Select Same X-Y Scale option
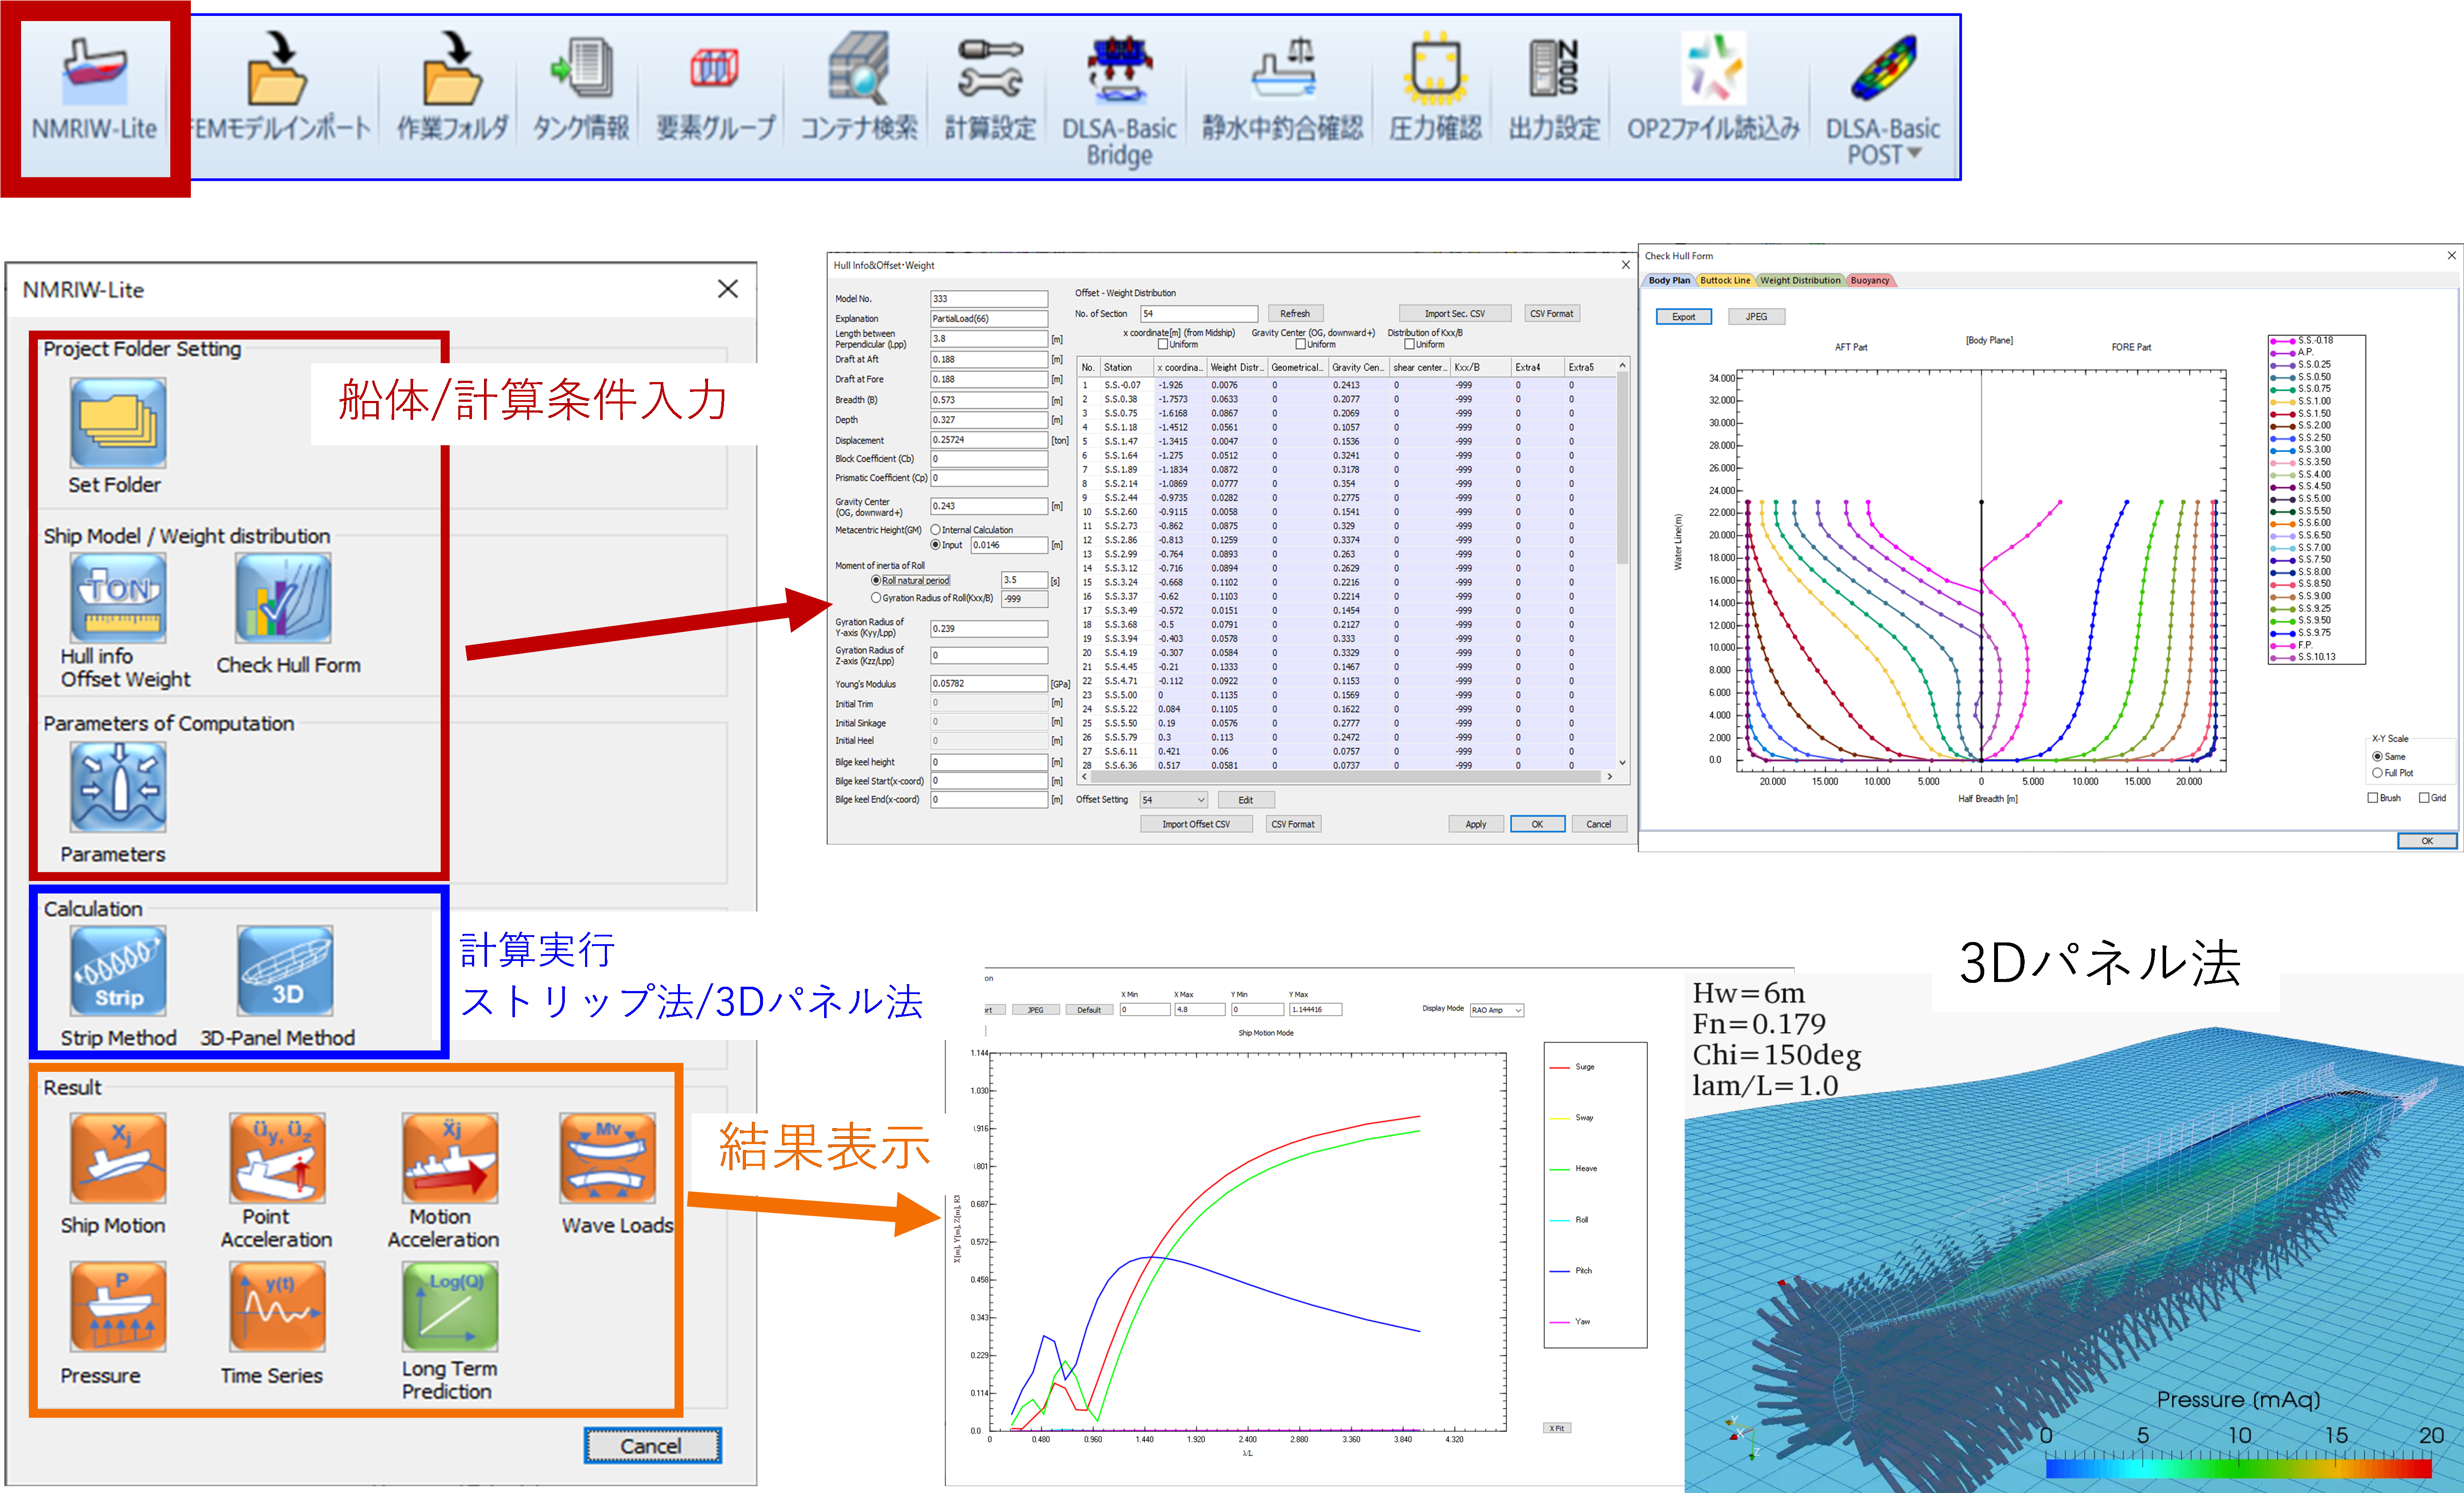 click(2377, 757)
